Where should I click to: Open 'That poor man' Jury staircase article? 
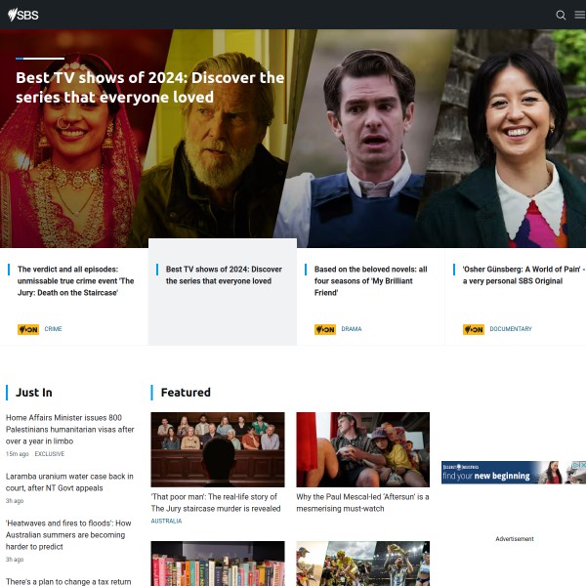click(216, 502)
